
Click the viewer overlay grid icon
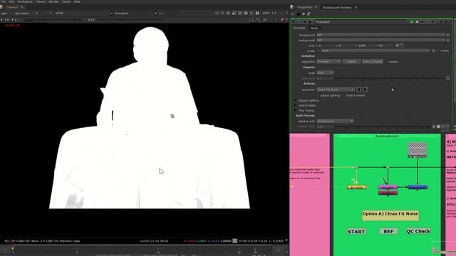tap(240, 14)
